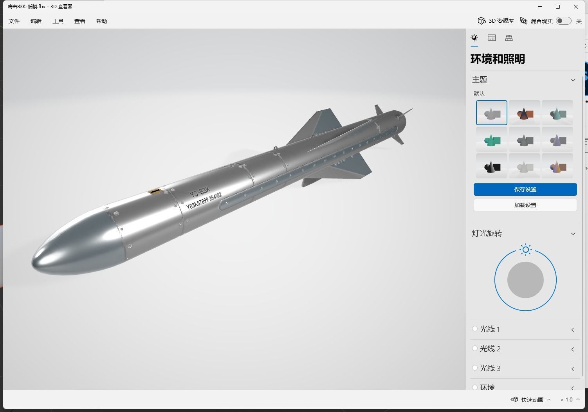The height and width of the screenshot is (412, 588).
Task: Open the 3D 资源库 library icon
Action: point(482,21)
